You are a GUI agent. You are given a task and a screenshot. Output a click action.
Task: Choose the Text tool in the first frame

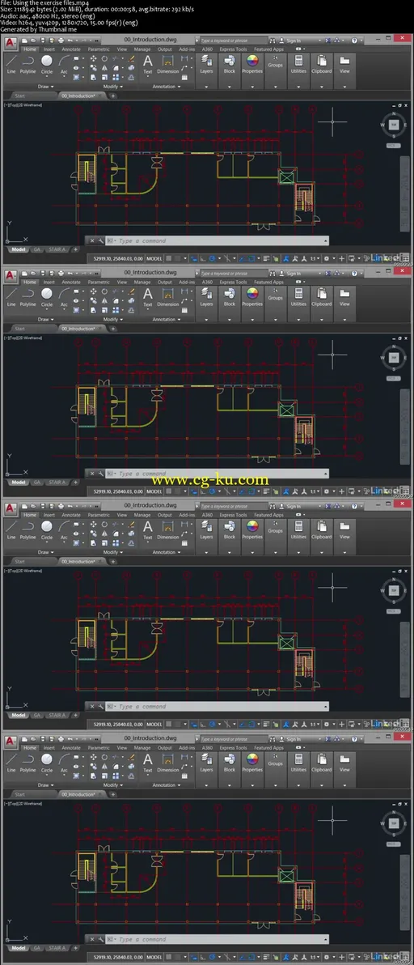pos(148,63)
